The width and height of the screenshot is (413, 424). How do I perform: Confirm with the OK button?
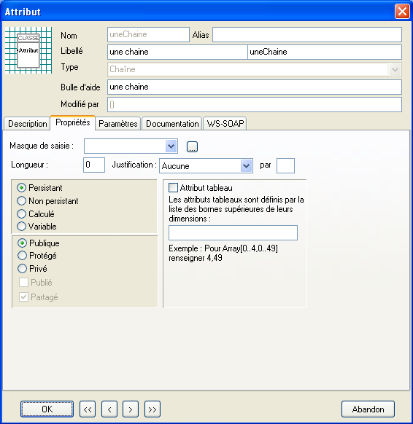(x=47, y=409)
